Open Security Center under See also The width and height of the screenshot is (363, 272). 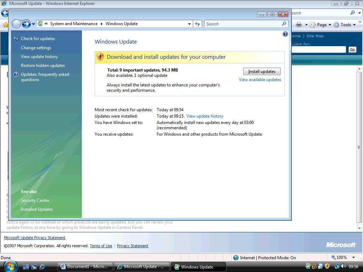point(35,200)
